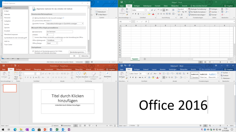Click the Tabelle1 sheet tab
Viewport: 236px width, 132px height.
(x=135, y=59)
